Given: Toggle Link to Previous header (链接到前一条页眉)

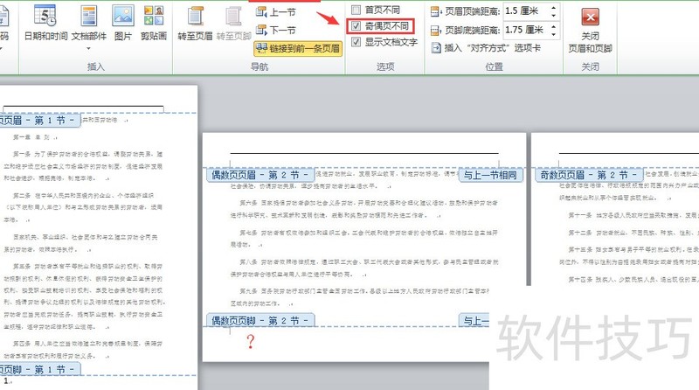Looking at the screenshot, I should pyautogui.click(x=298, y=48).
